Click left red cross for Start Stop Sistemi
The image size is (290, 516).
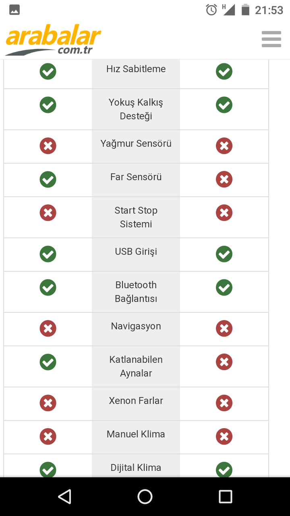(x=48, y=213)
